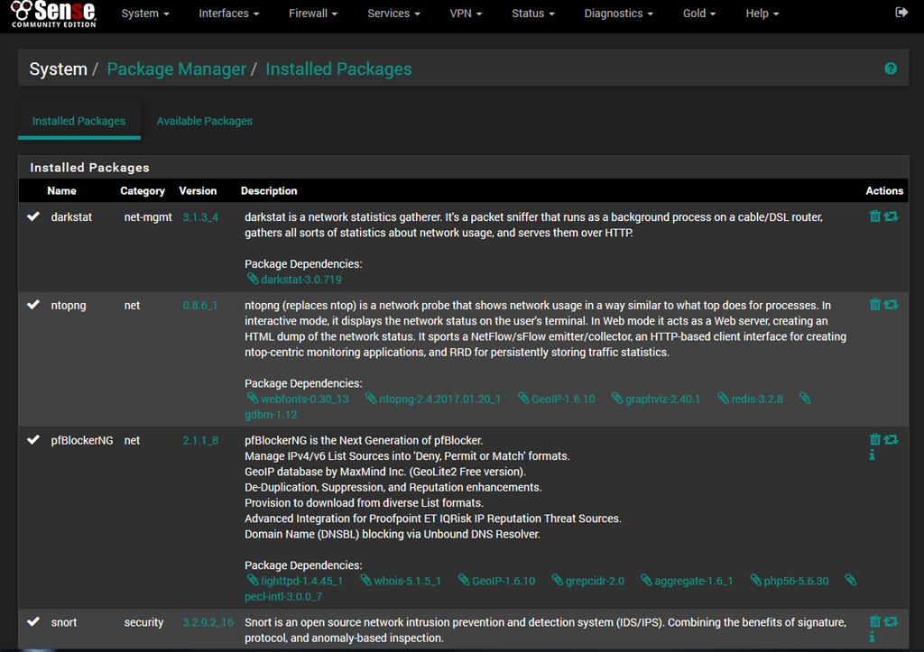Open the Interfaces dropdown menu
The height and width of the screenshot is (652, 924).
[228, 13]
